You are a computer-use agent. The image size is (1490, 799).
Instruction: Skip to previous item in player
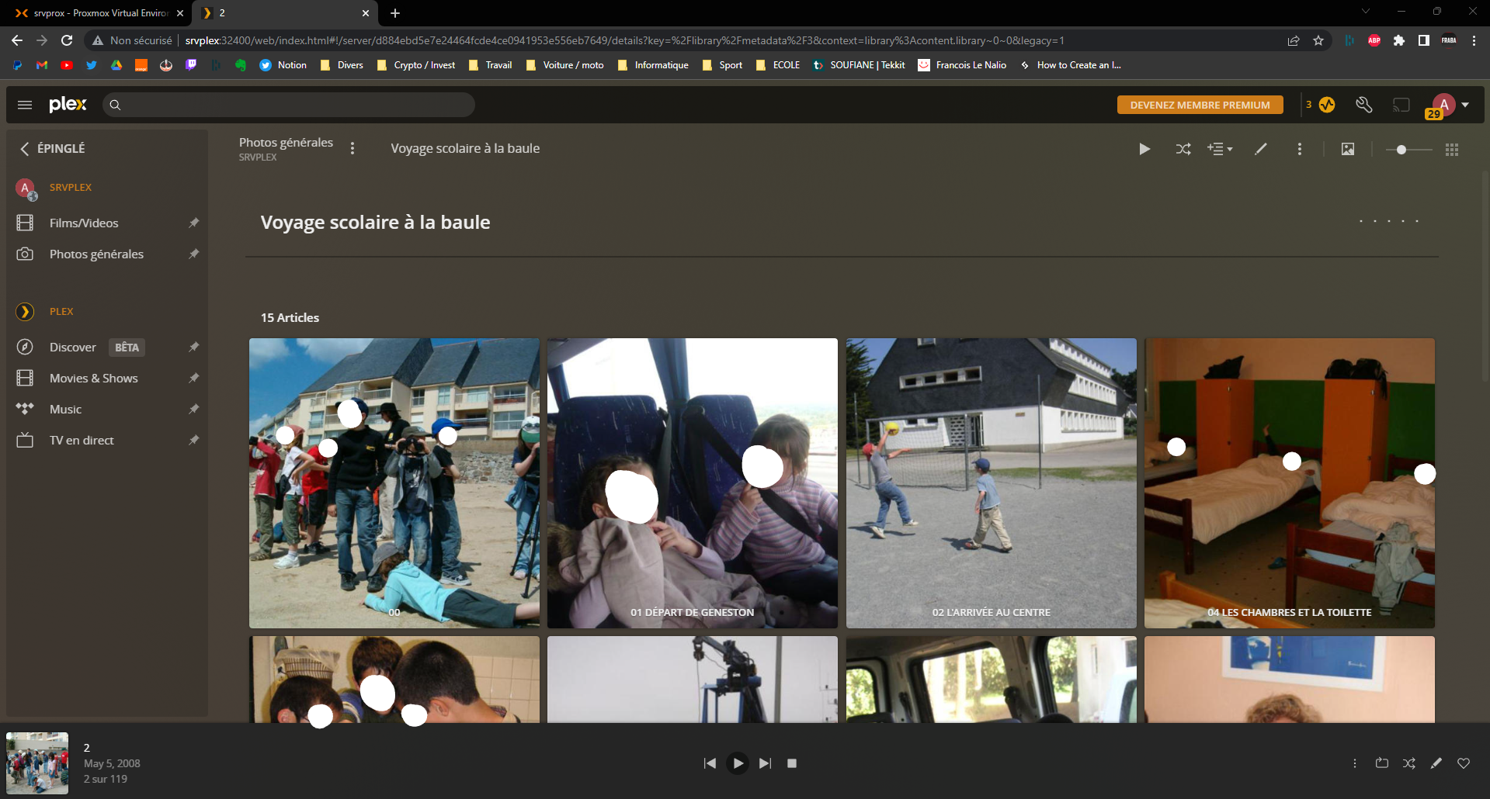pyautogui.click(x=710, y=763)
